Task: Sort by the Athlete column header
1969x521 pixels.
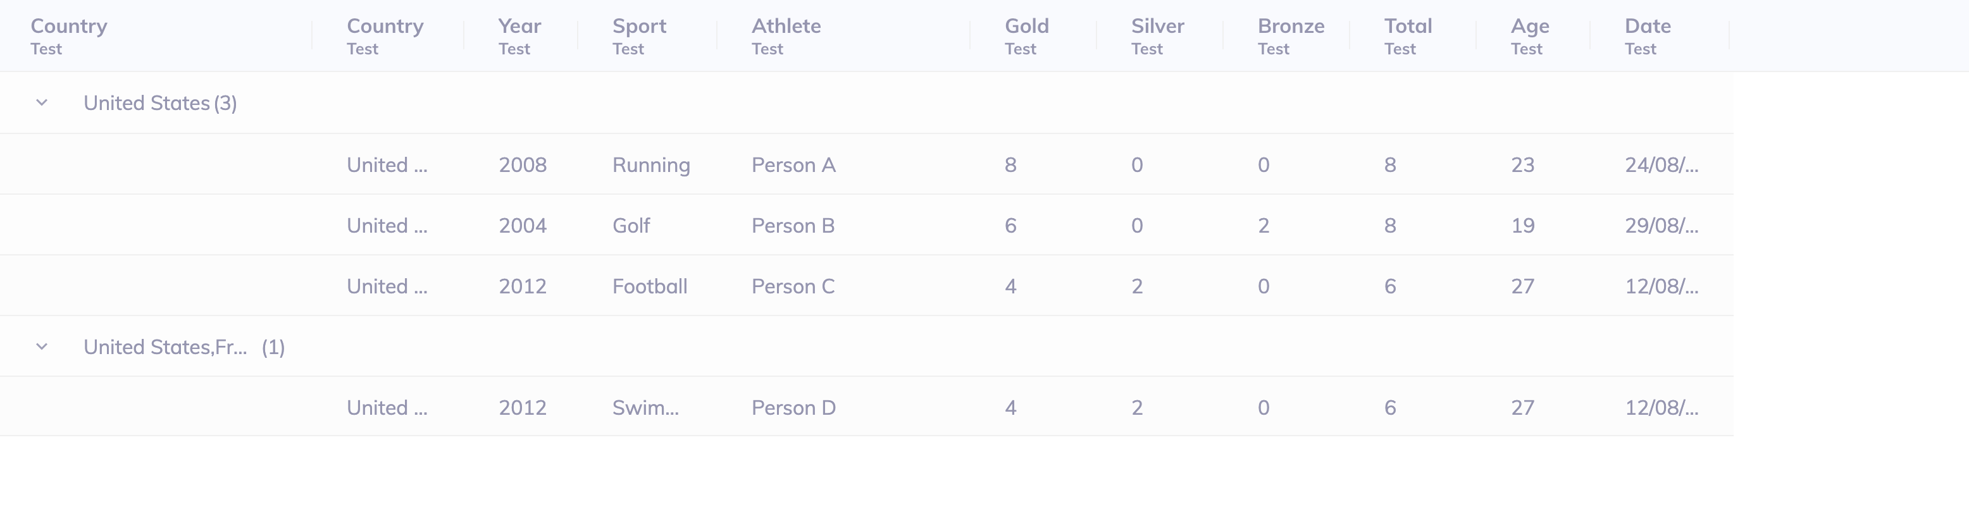Action: click(786, 26)
